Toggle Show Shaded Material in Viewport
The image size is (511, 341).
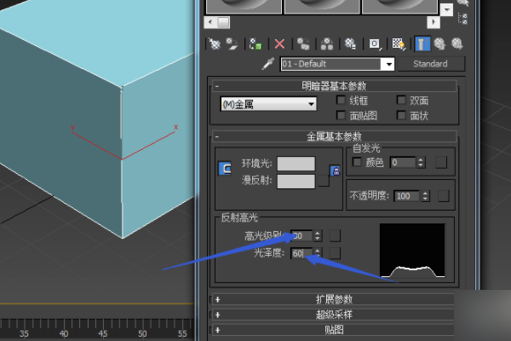[399, 43]
